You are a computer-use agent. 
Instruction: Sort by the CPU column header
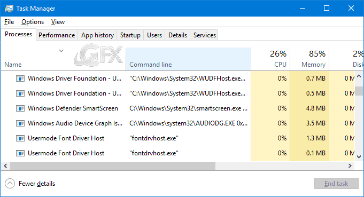point(270,59)
